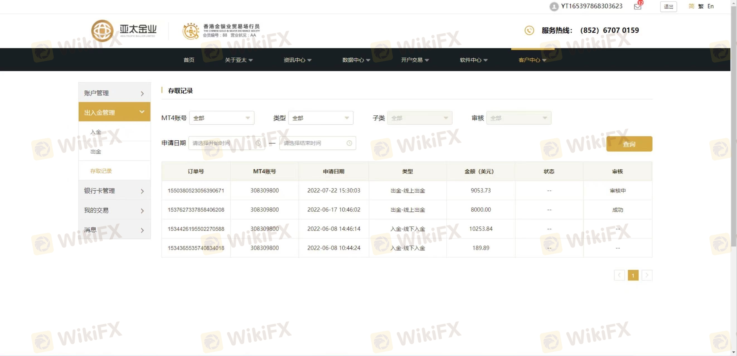737x356 pixels.
Task: Click the service hotline phone icon
Action: pyautogui.click(x=529, y=30)
